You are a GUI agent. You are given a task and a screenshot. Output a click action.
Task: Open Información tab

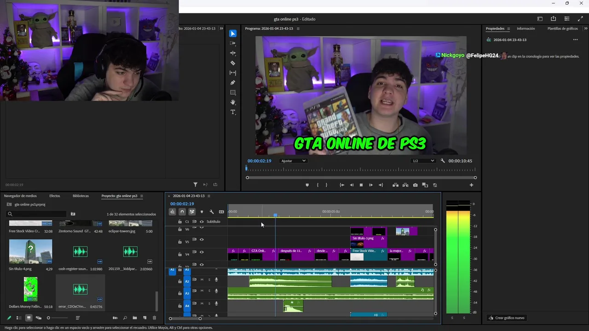[x=526, y=29]
